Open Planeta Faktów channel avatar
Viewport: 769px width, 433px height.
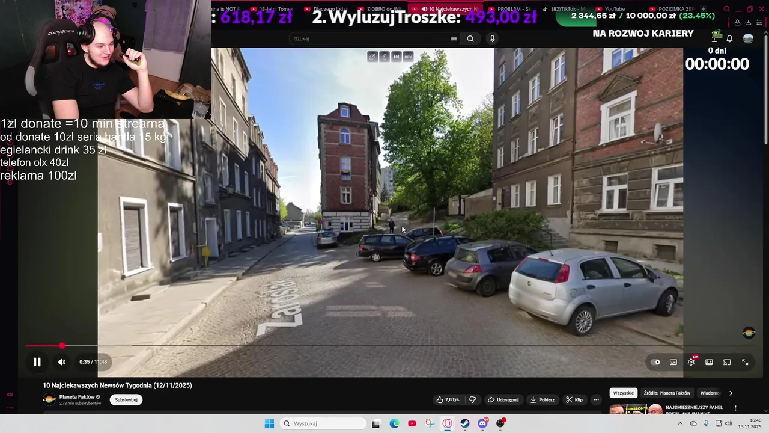click(49, 399)
